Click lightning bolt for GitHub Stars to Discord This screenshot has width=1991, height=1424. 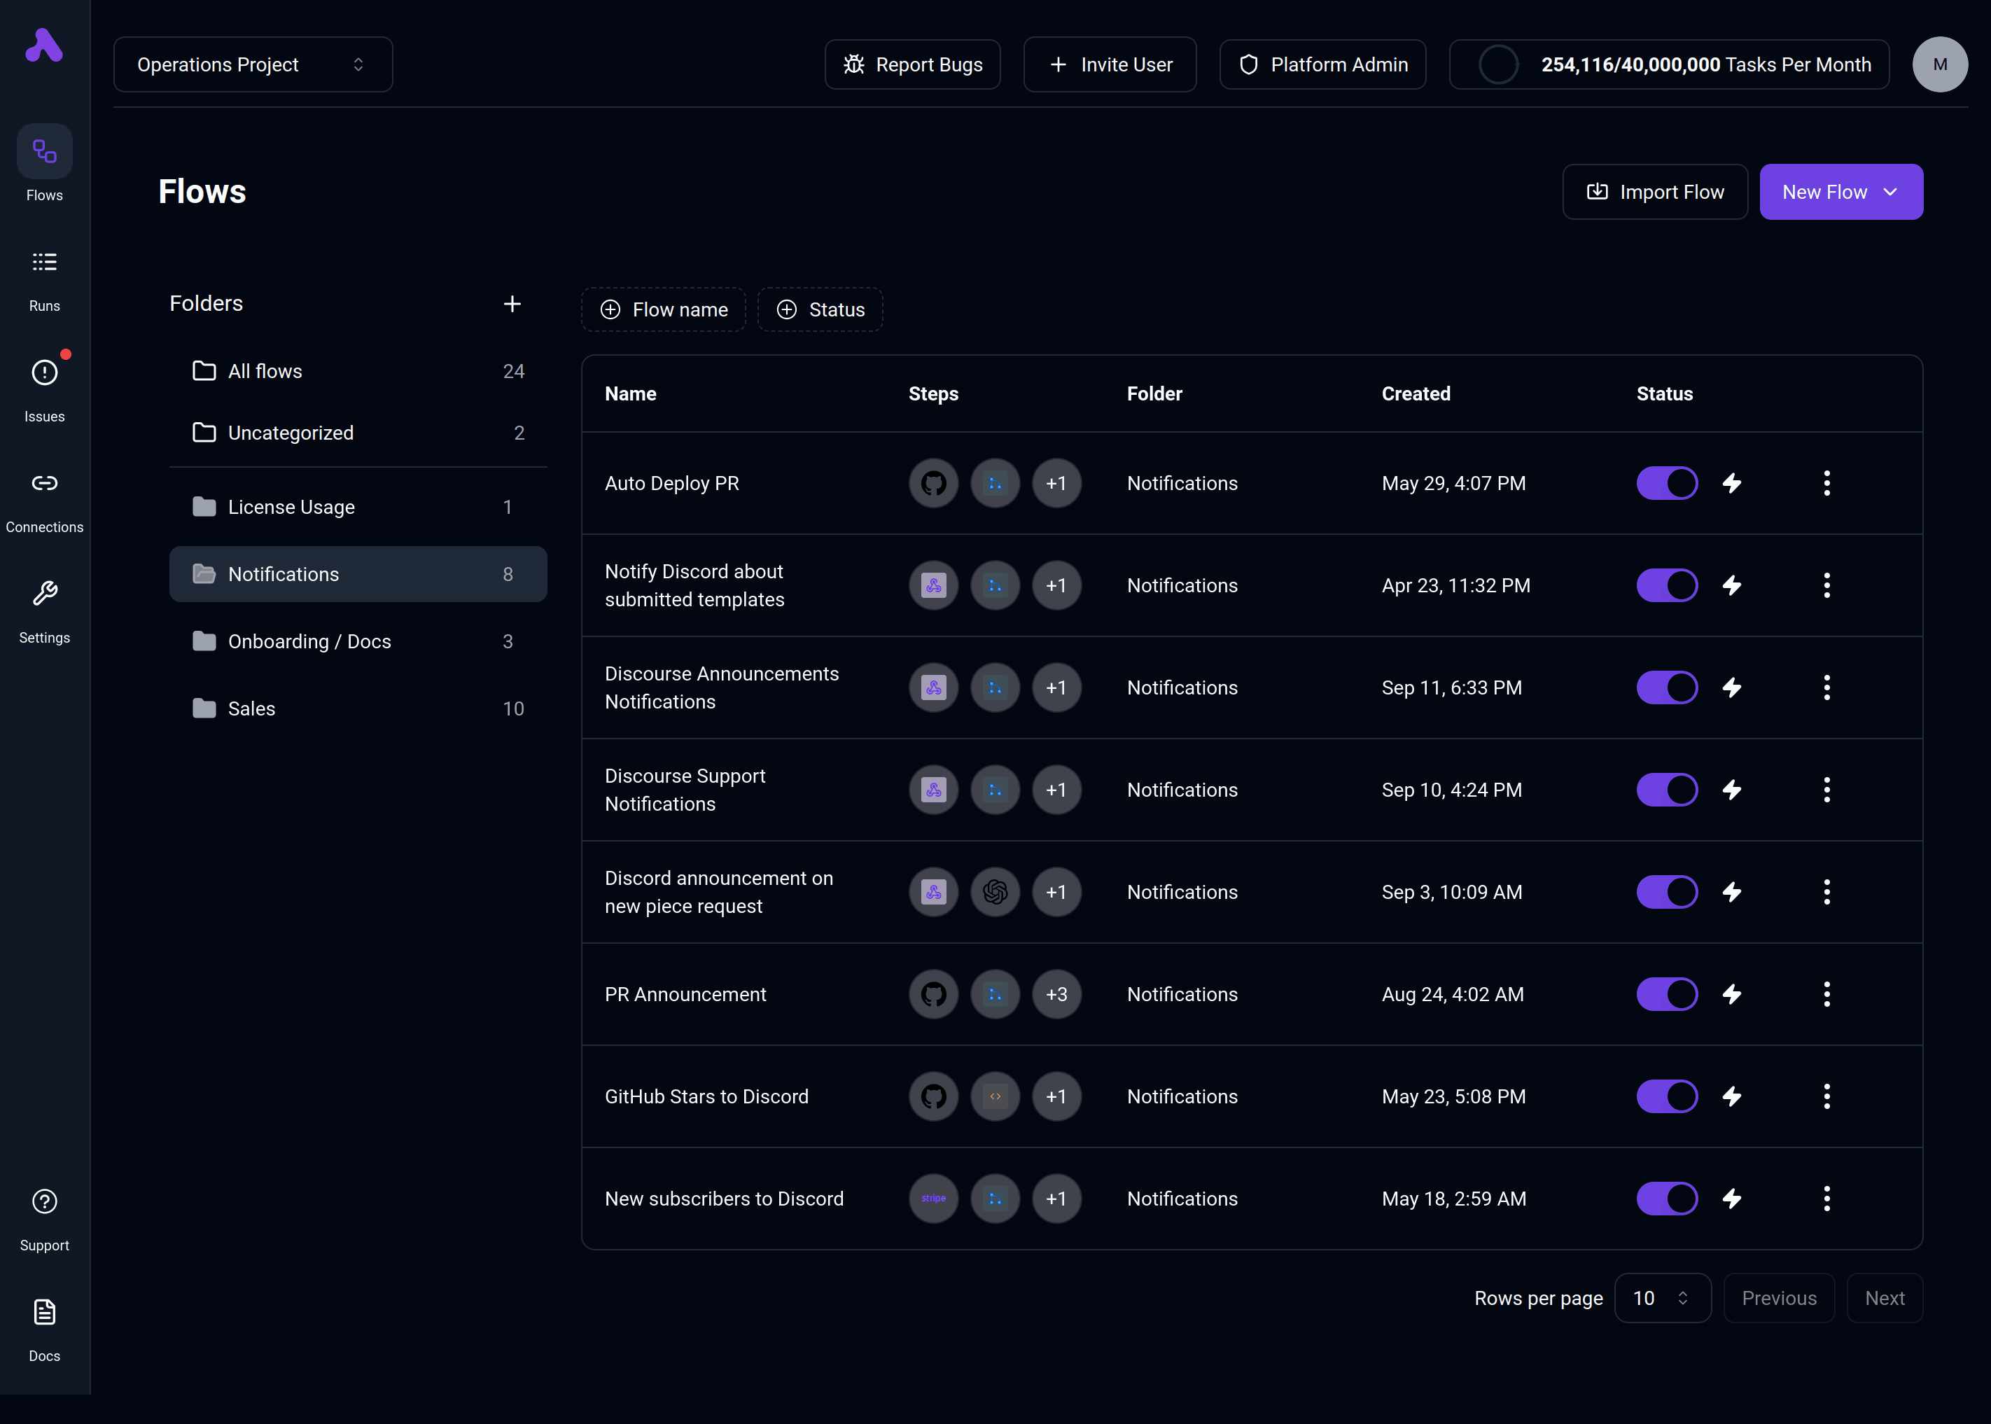[1731, 1096]
